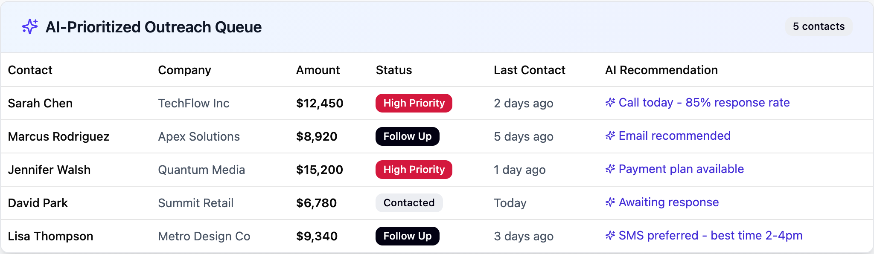The width and height of the screenshot is (874, 254).
Task: Click the AI Recommendation column header
Action: point(661,70)
